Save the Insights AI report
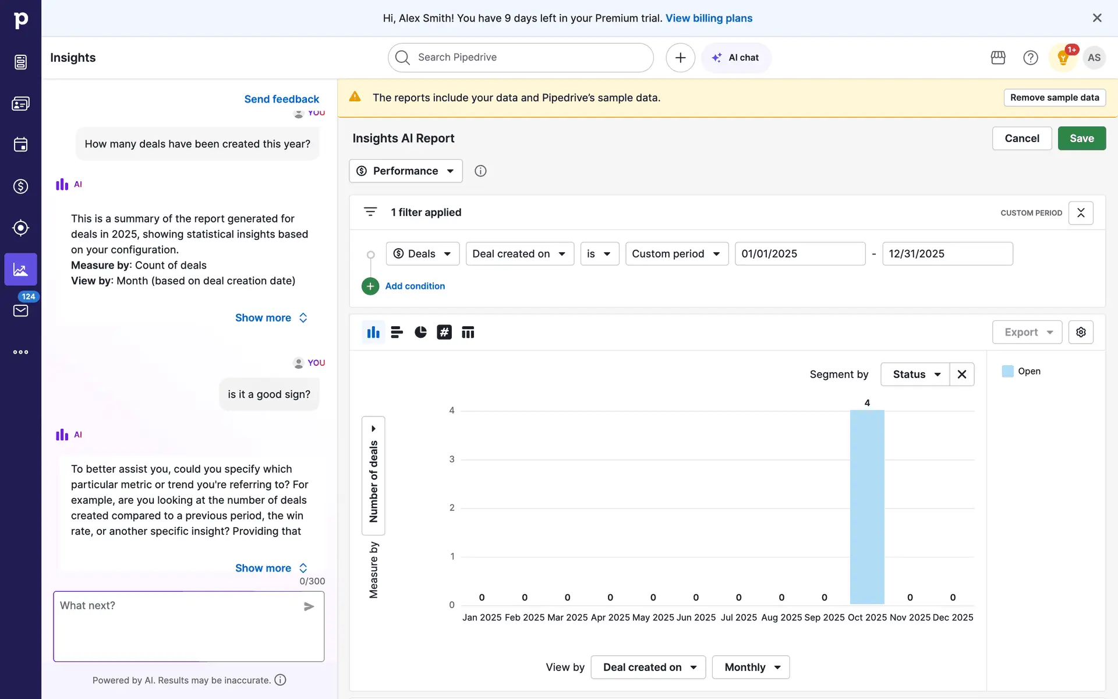 pos(1081,138)
